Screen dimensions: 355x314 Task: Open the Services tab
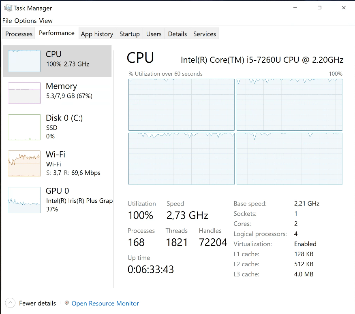click(205, 34)
